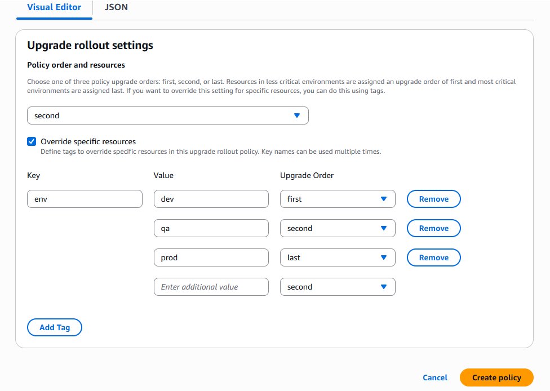Click the Cancel link
The image size is (550, 391).
click(435, 377)
